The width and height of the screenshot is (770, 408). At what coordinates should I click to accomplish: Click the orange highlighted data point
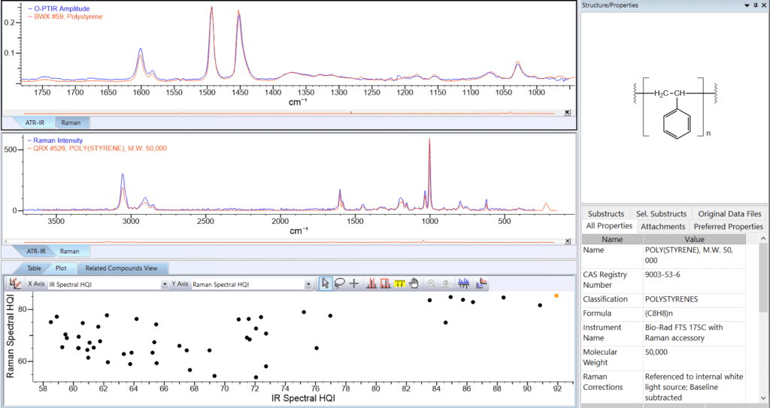coord(556,295)
